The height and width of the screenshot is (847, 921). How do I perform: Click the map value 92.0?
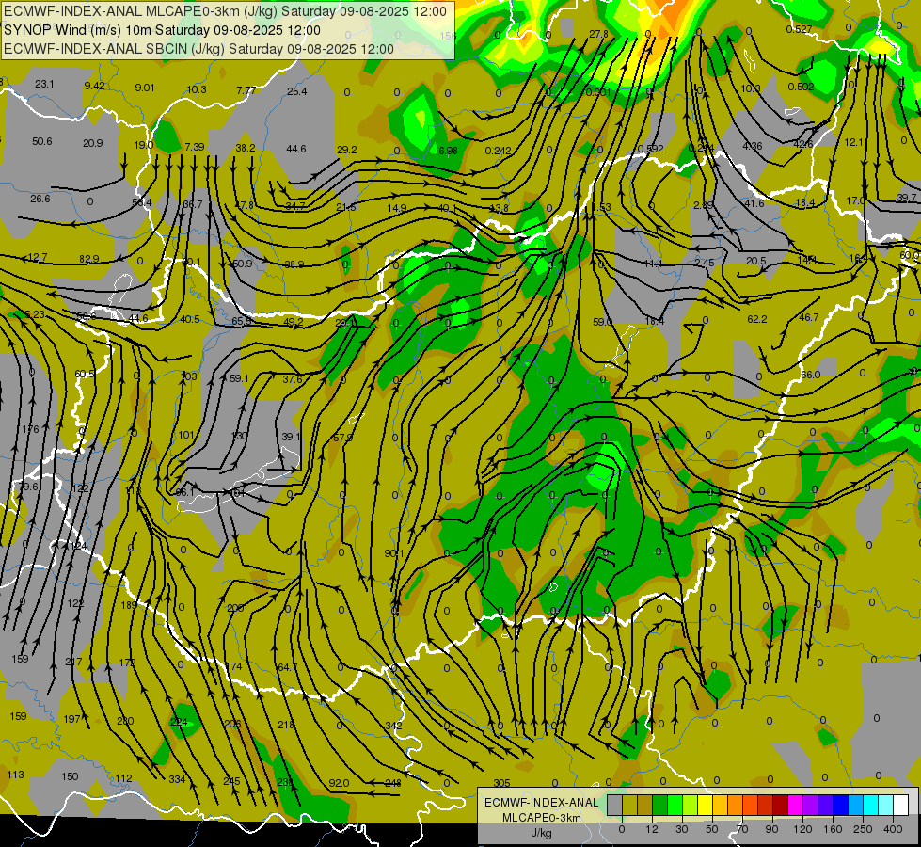pos(339,783)
